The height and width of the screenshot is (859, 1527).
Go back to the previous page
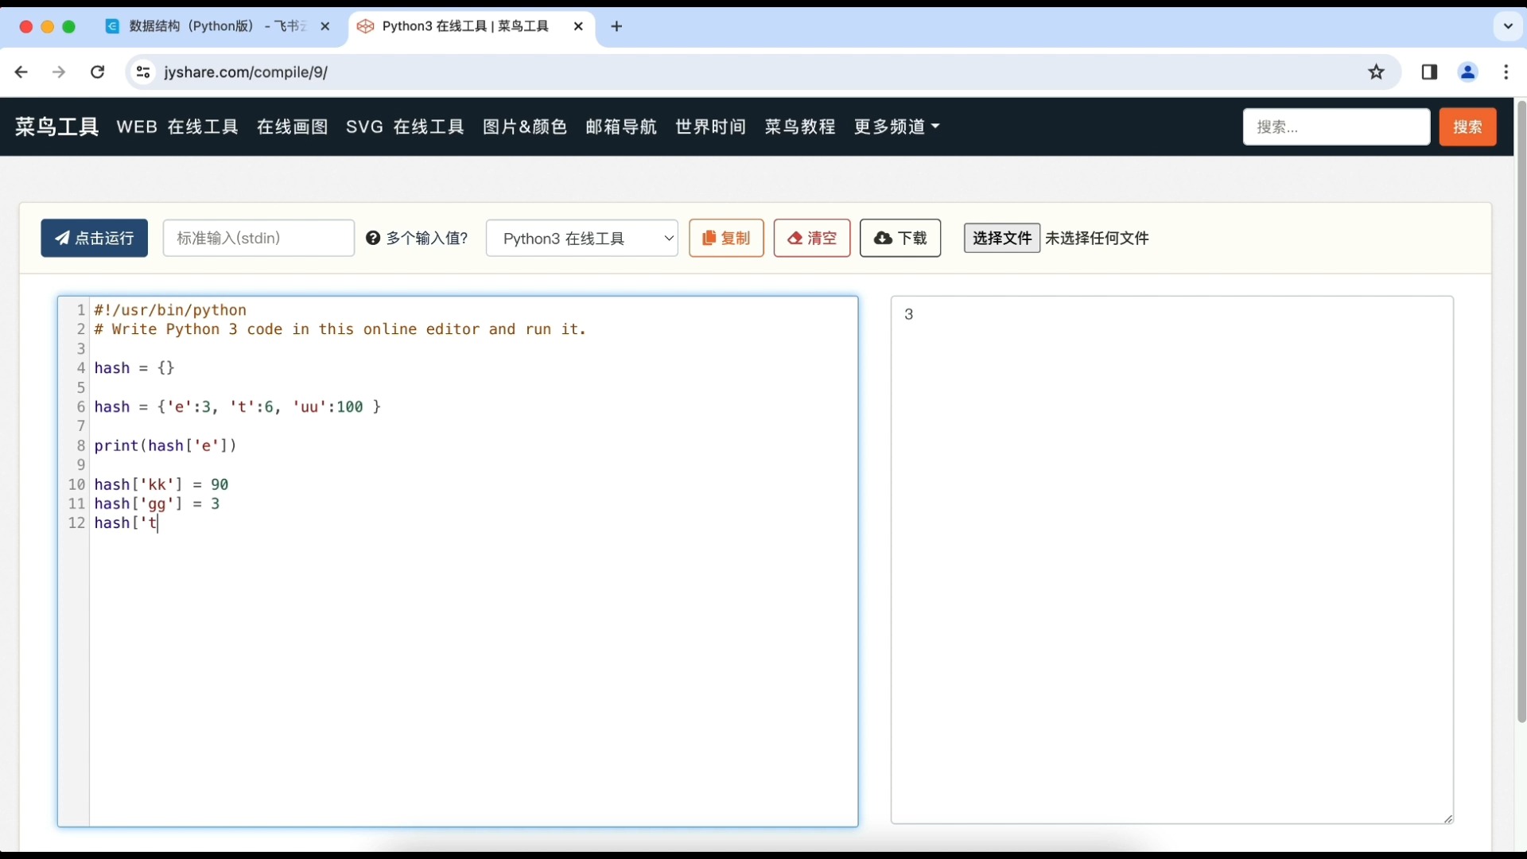[x=21, y=72]
